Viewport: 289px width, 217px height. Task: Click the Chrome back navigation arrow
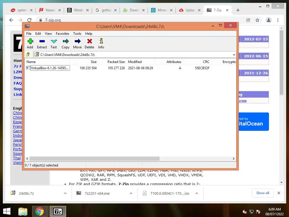click(x=11, y=20)
